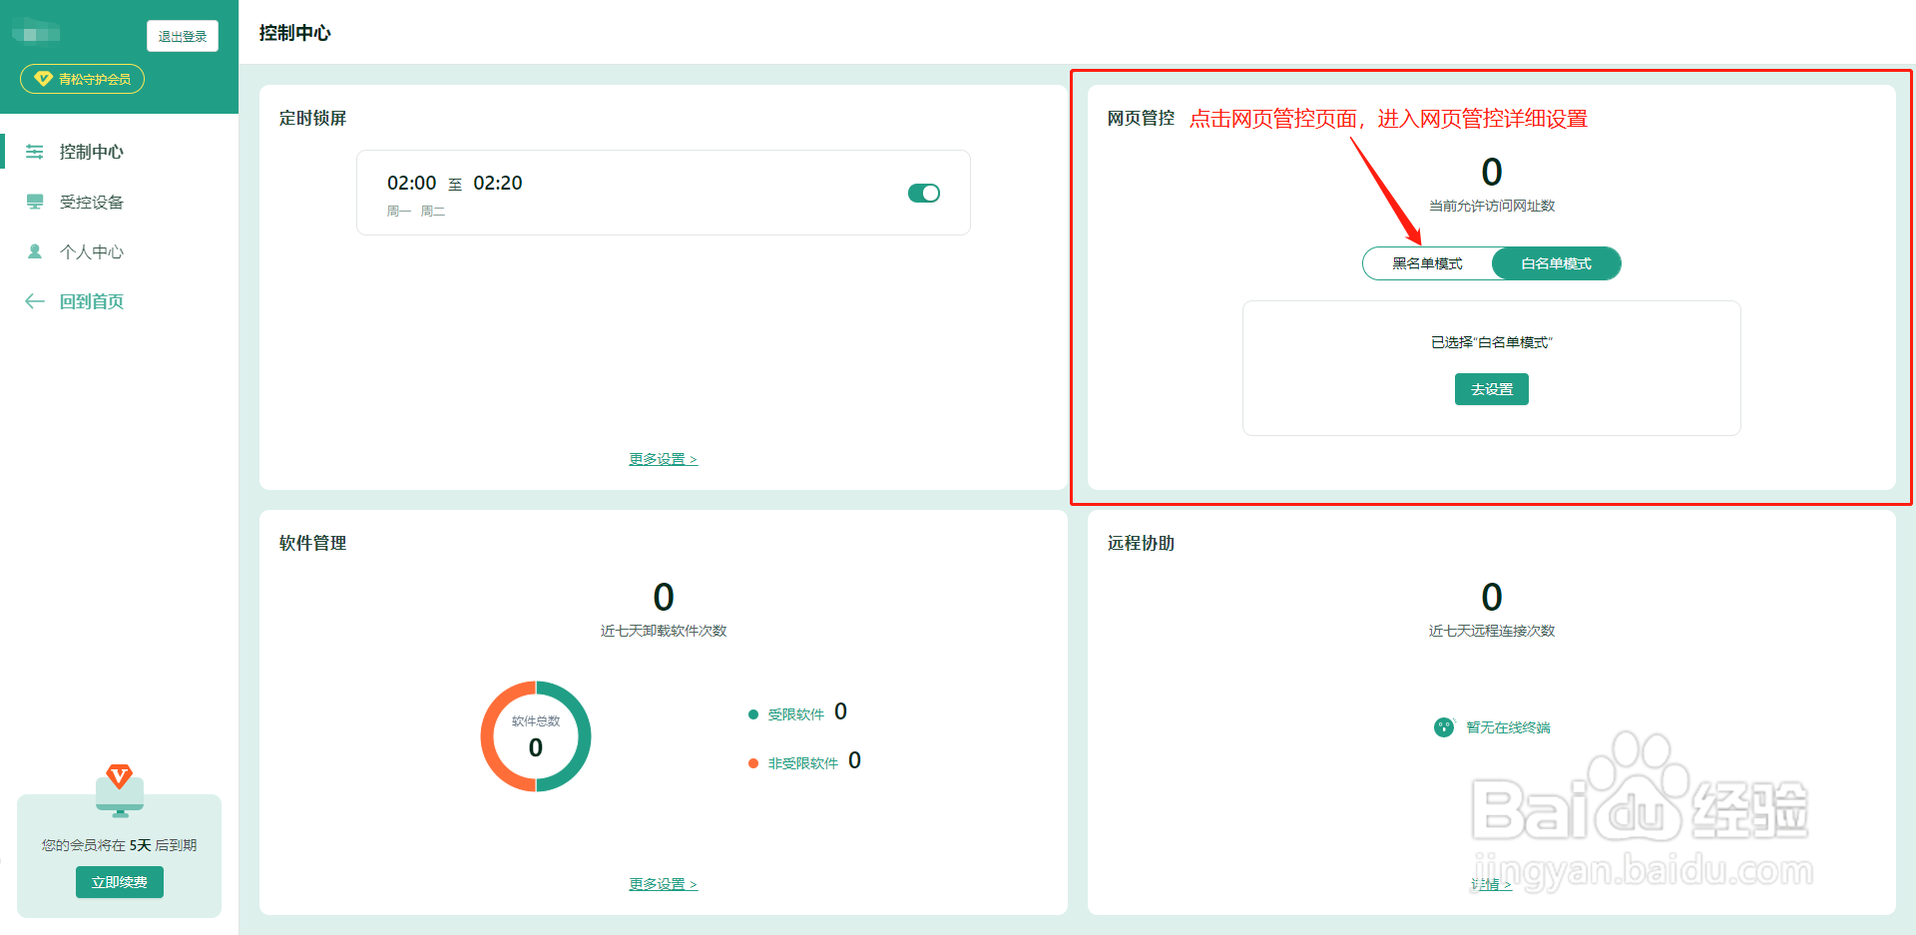Viewport: 1916px width, 935px height.
Task: Click the back arrow icon beside 回到首页
Action: tap(35, 301)
